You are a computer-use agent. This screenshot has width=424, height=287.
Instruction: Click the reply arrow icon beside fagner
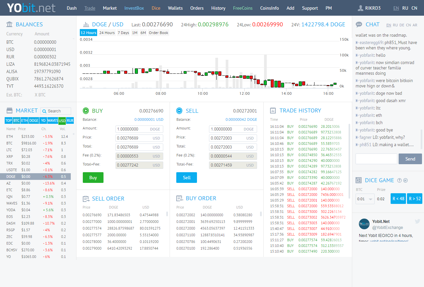click(357, 137)
